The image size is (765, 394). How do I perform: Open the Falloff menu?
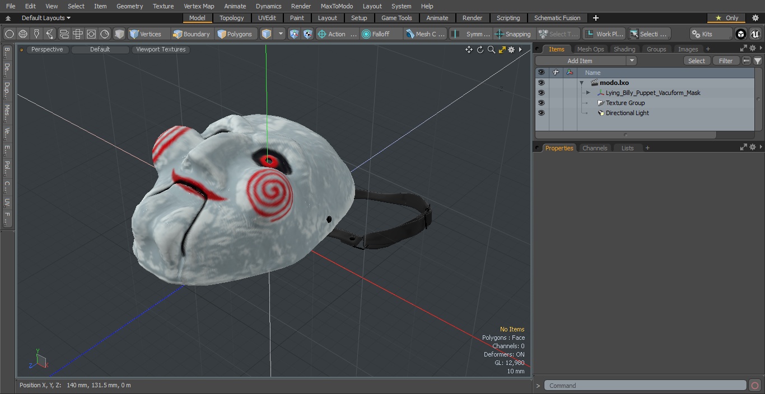pyautogui.click(x=381, y=34)
